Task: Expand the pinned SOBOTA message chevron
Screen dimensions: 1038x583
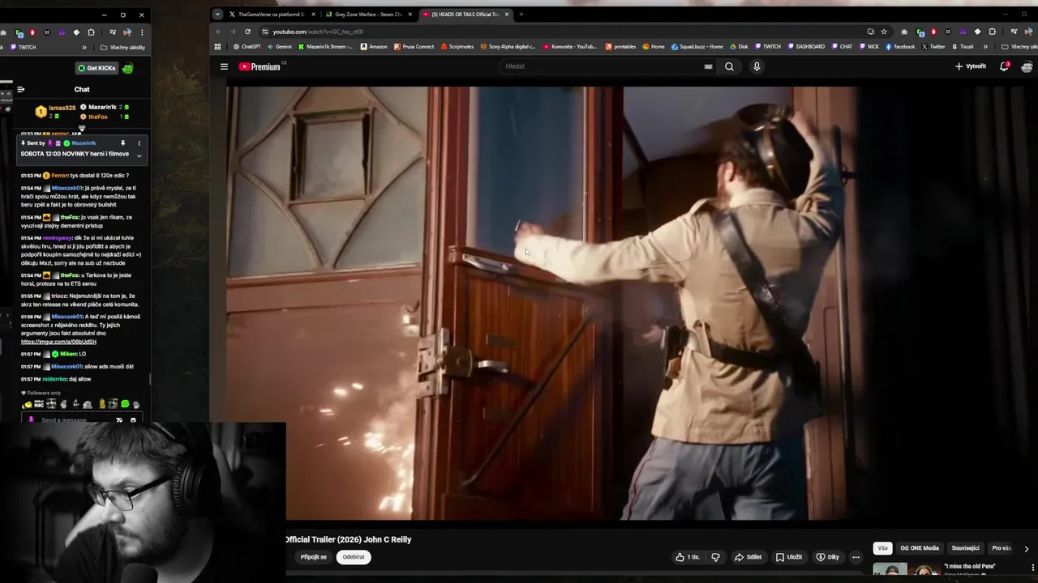Action: 139,155
